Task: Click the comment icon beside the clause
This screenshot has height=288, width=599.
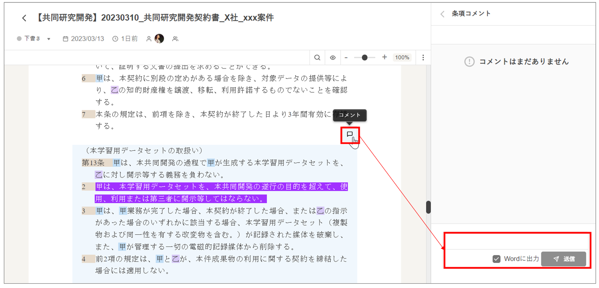Action: [x=350, y=135]
